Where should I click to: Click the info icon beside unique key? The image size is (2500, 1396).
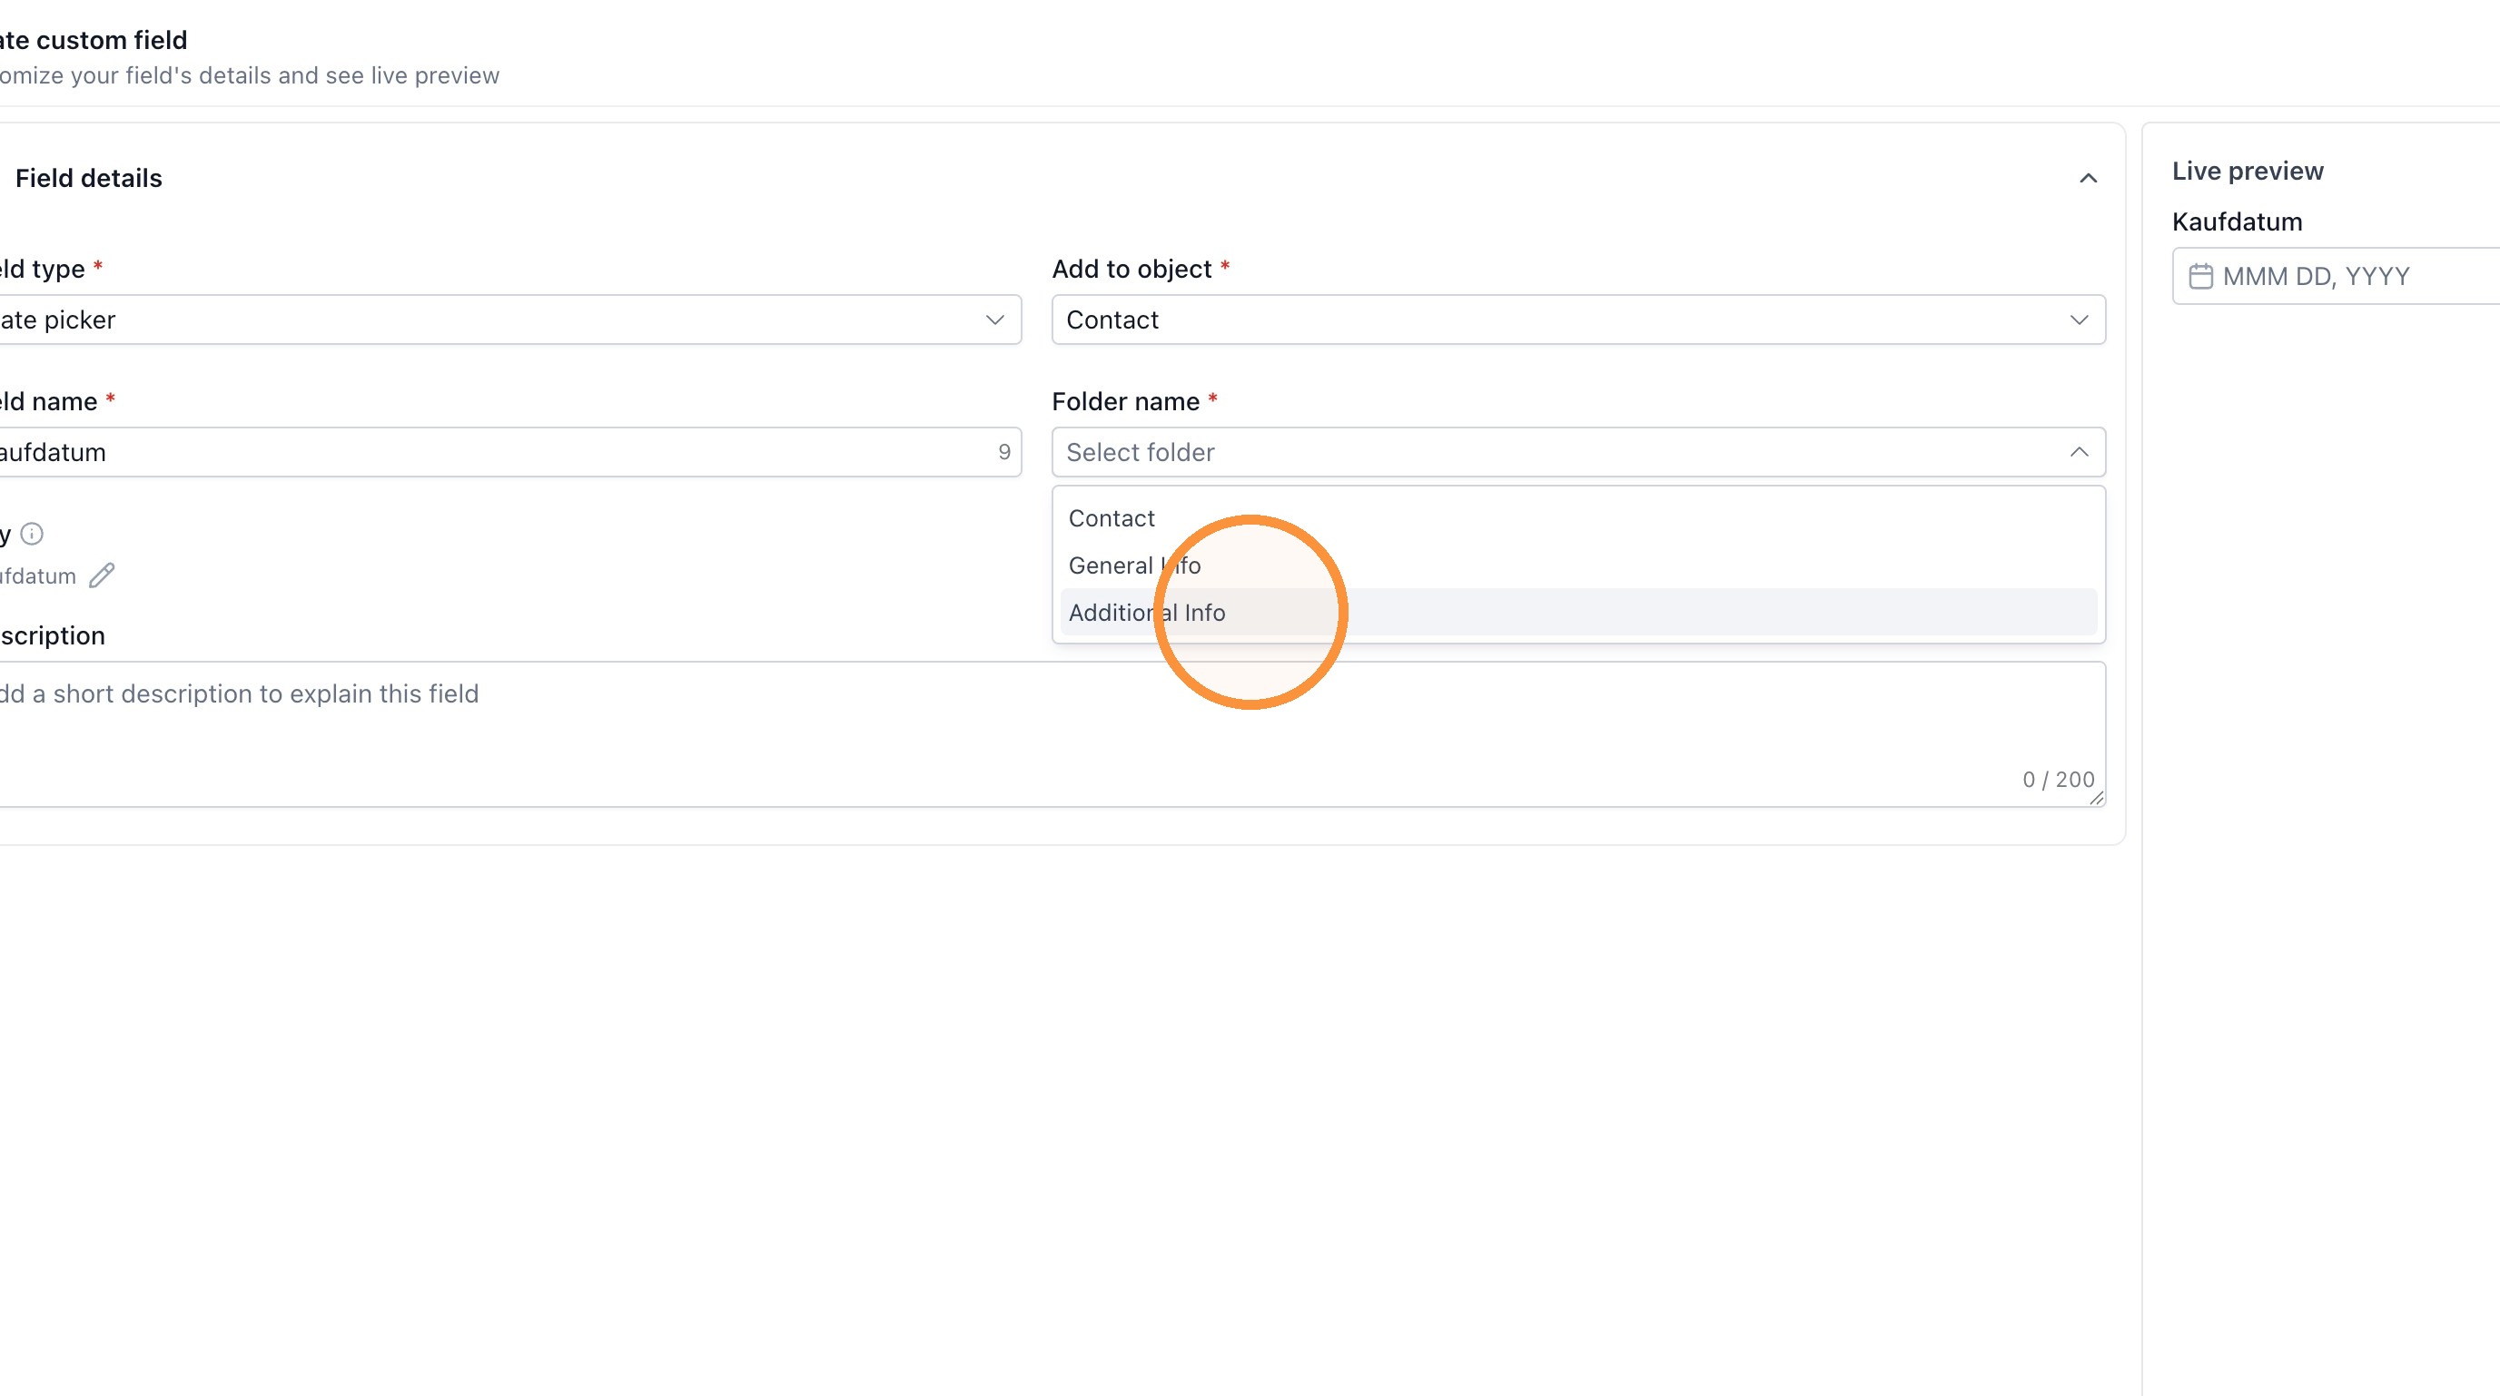click(32, 534)
